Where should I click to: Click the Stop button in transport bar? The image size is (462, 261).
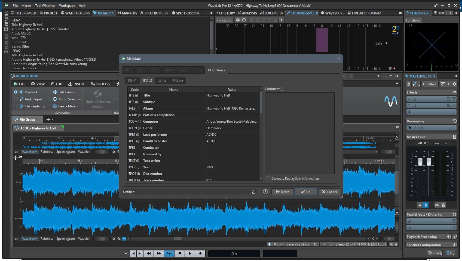[179, 253]
